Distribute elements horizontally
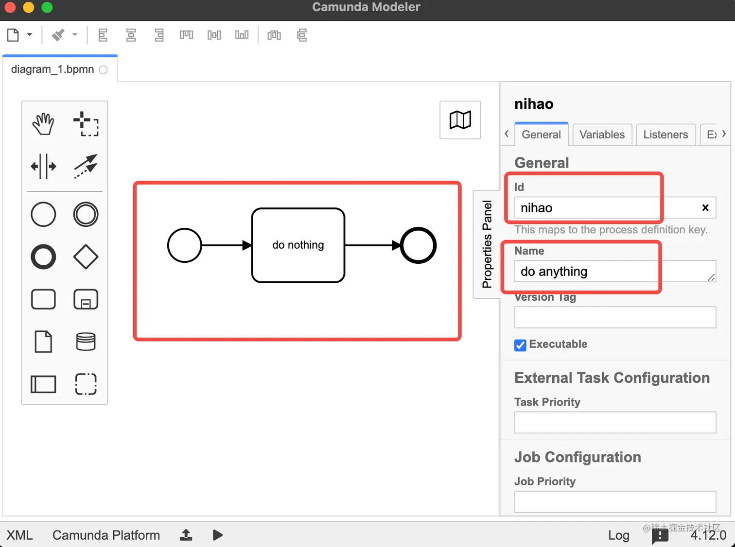Screen dimensions: 735x547 (x=274, y=35)
